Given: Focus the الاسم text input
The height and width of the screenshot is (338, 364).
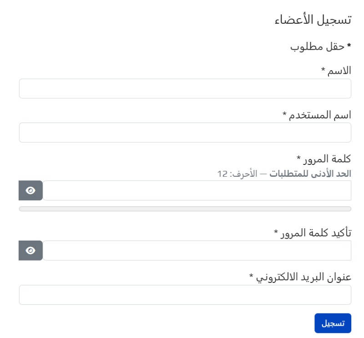Looking at the screenshot, I should tap(185, 88).
